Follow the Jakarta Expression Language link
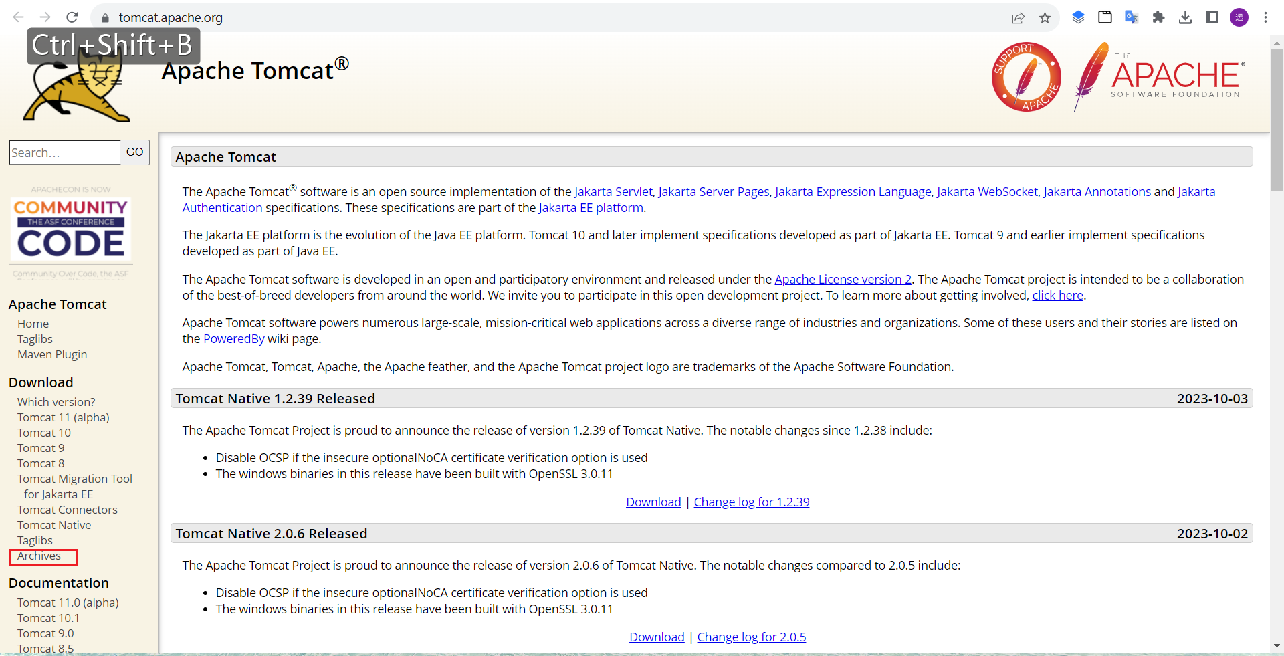The width and height of the screenshot is (1284, 656). click(853, 192)
